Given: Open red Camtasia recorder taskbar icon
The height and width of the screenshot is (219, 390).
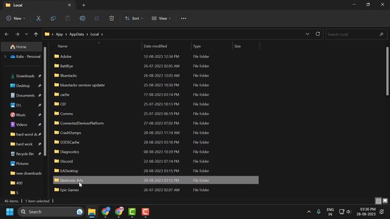Looking at the screenshot, I should pos(146,212).
